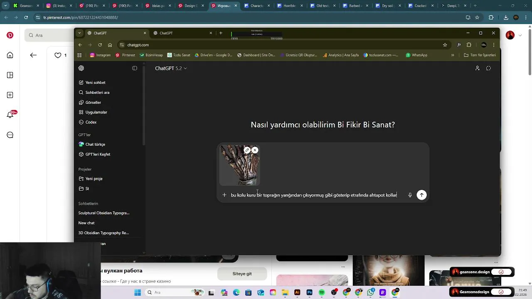This screenshot has height=299, width=532.
Task: Open the WhatsApp bookmark
Action: pos(416,55)
